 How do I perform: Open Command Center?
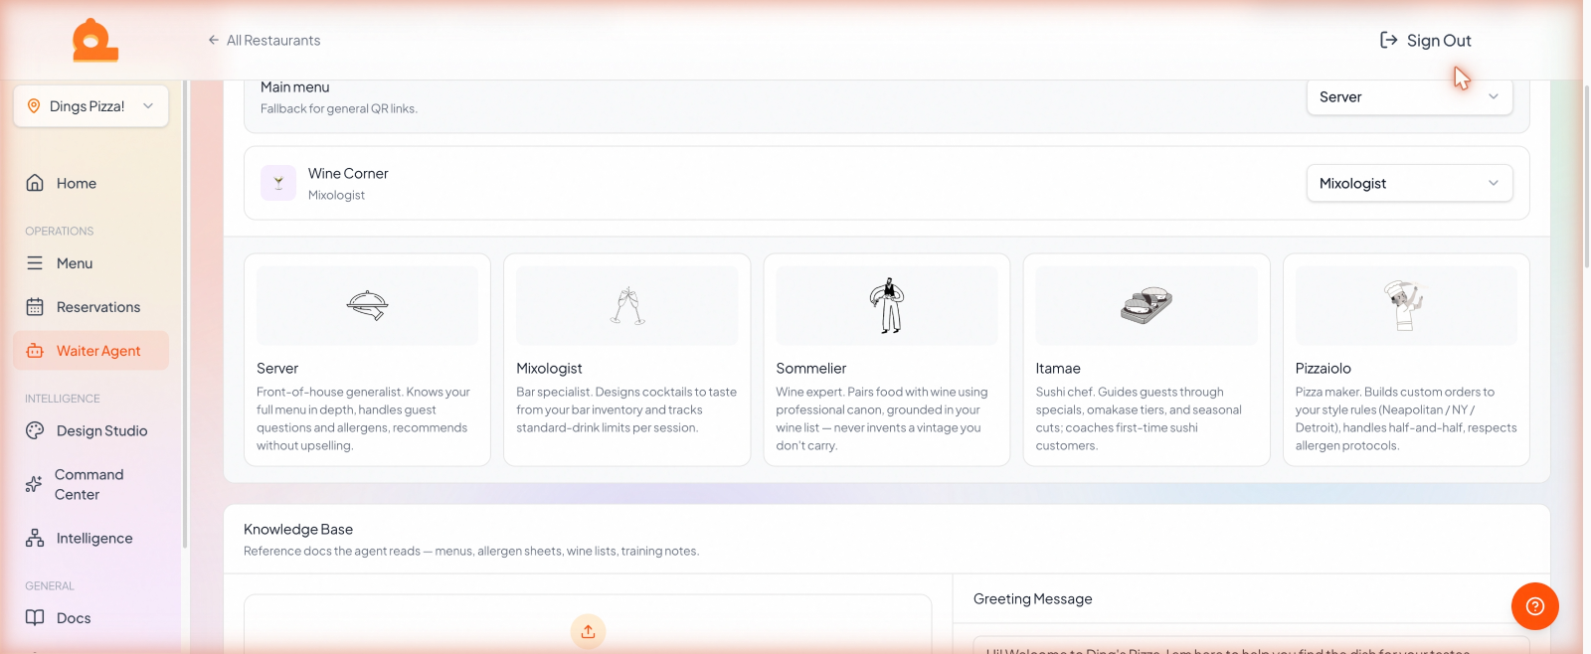click(90, 484)
